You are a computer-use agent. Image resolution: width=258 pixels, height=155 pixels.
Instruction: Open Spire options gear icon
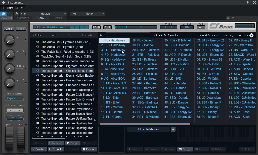(251, 35)
